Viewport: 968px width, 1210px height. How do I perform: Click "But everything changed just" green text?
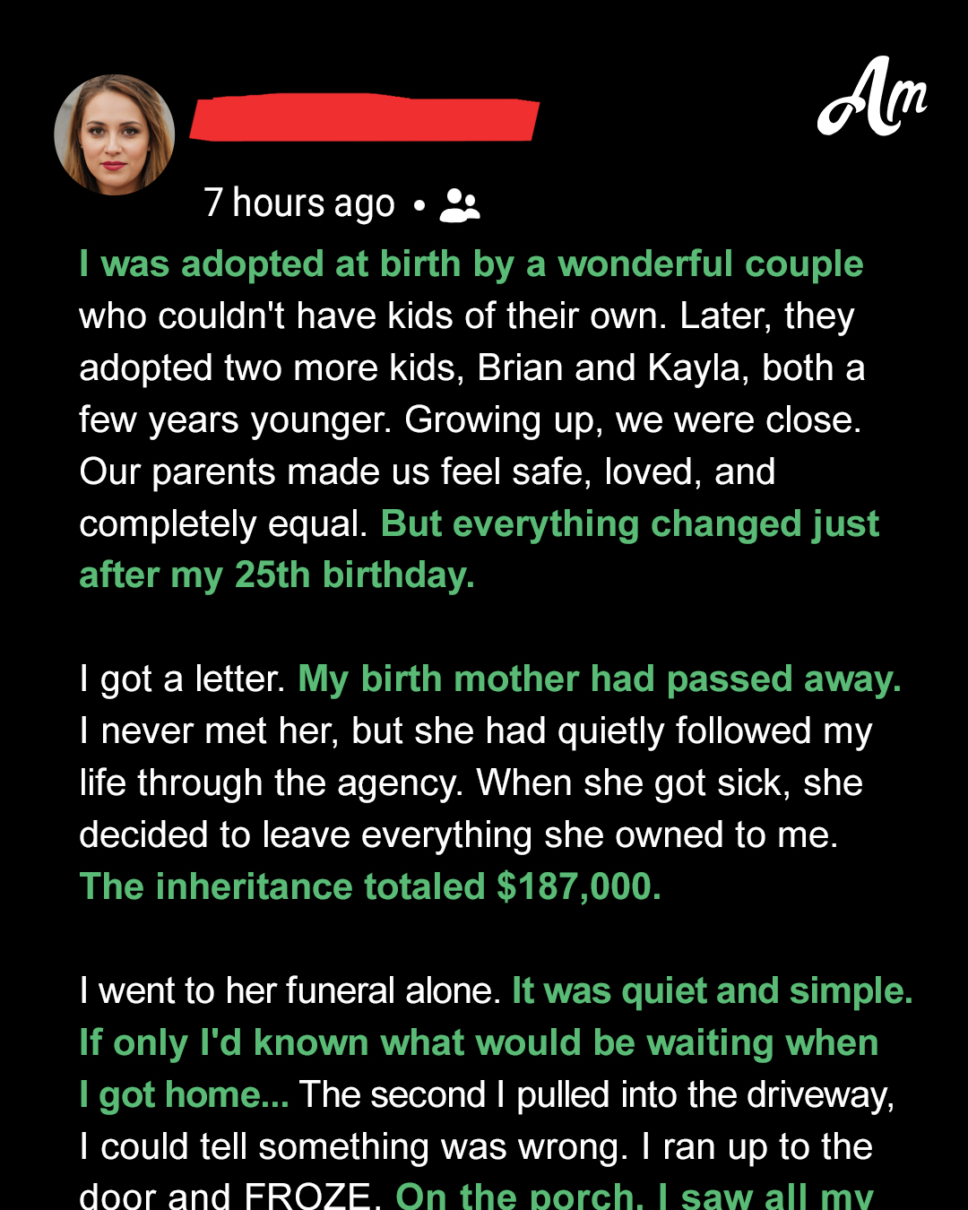pyautogui.click(x=630, y=524)
